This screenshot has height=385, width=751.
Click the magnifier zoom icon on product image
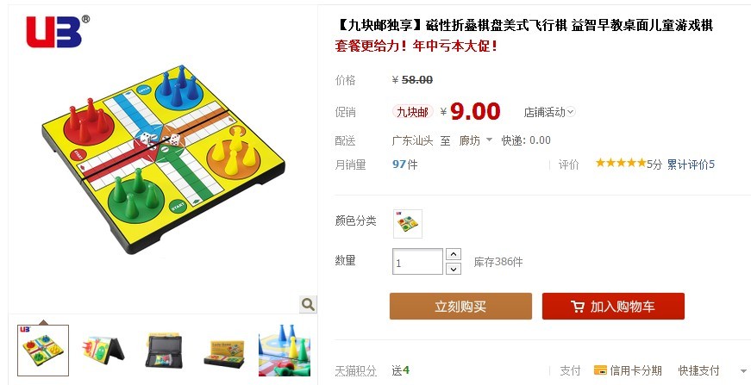click(308, 304)
